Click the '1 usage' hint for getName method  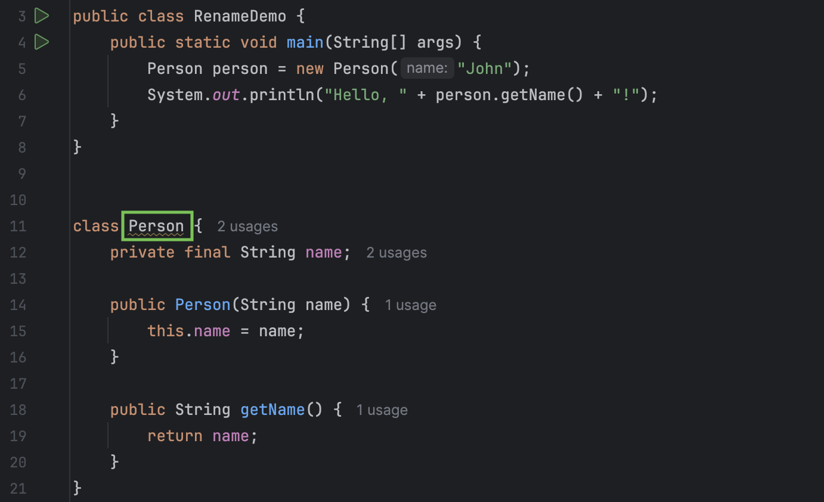382,410
